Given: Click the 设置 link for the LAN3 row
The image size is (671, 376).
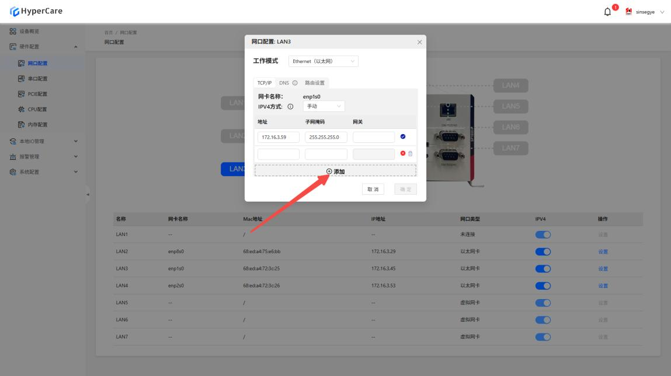Looking at the screenshot, I should (x=603, y=269).
